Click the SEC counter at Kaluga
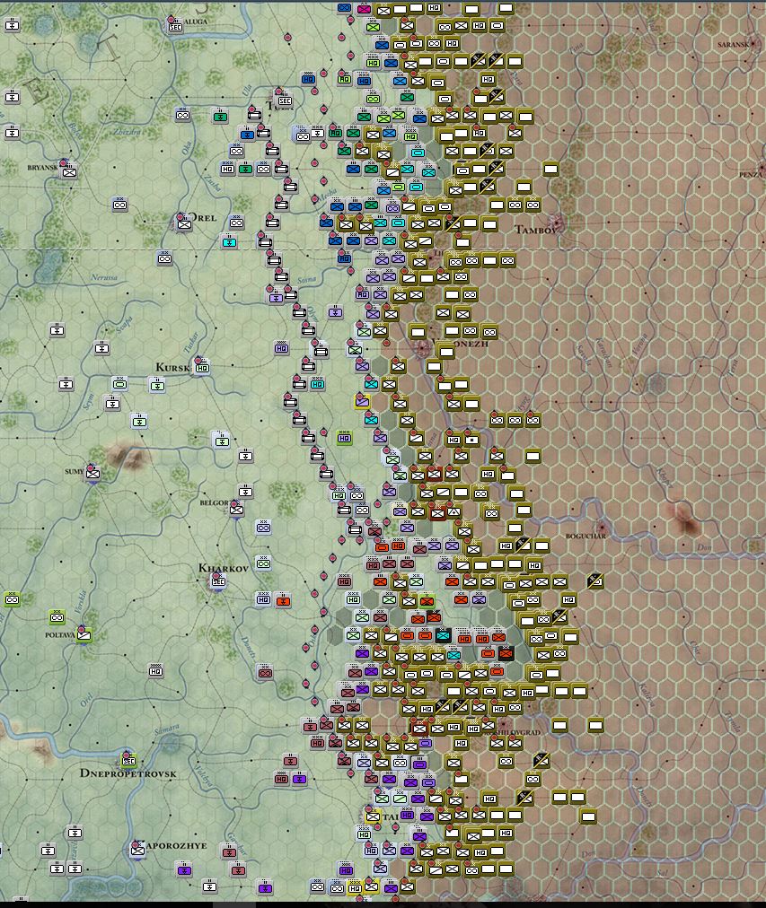This screenshot has height=908, width=766. (175, 27)
